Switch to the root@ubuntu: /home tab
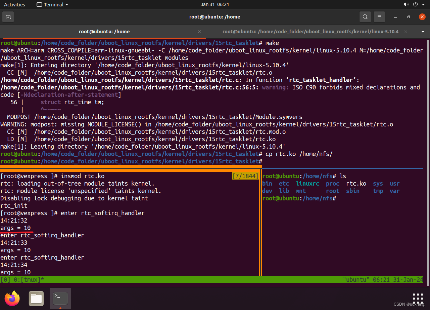This screenshot has width=430, height=310. click(x=104, y=32)
